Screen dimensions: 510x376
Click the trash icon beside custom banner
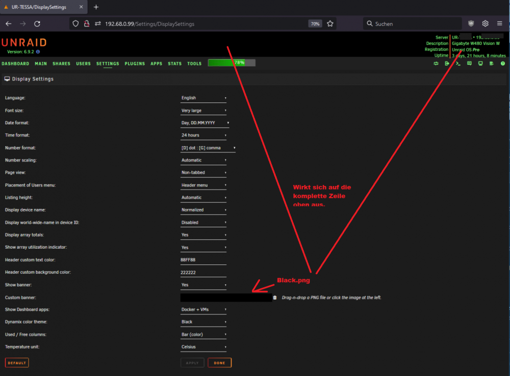click(275, 298)
